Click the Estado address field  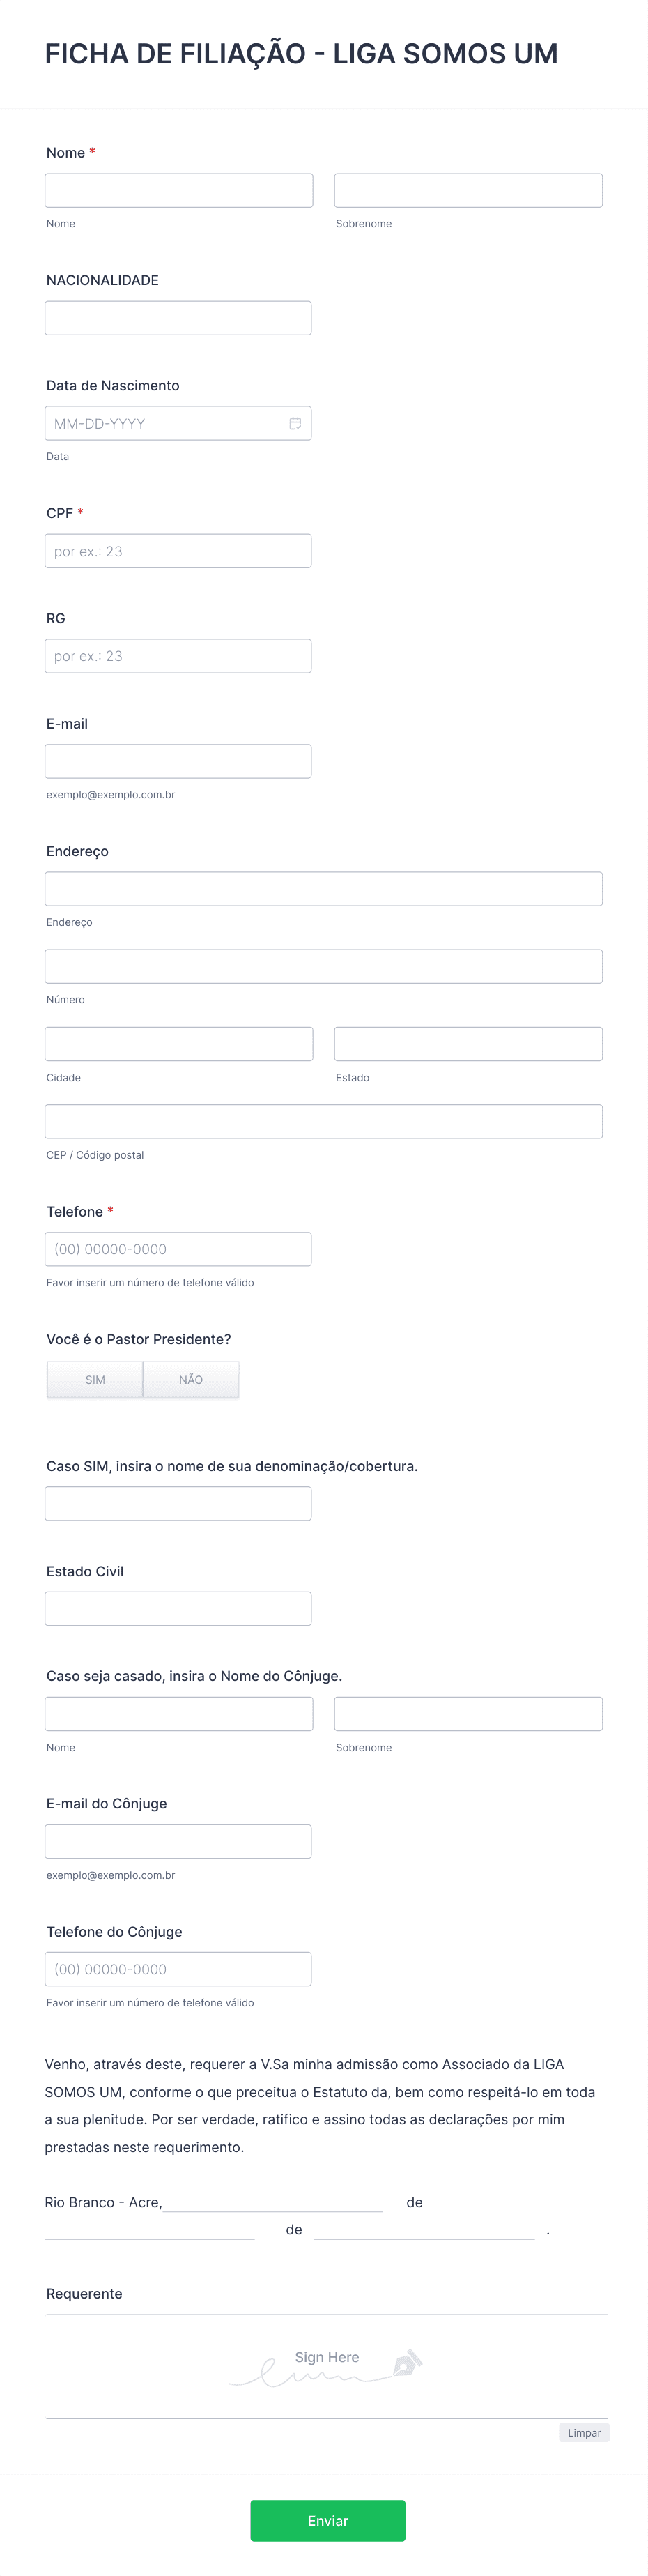point(468,1044)
